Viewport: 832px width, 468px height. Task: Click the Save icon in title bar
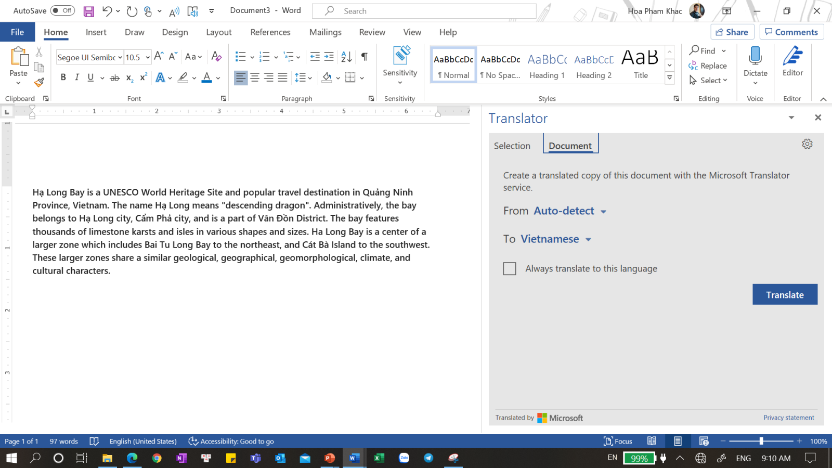pos(89,11)
